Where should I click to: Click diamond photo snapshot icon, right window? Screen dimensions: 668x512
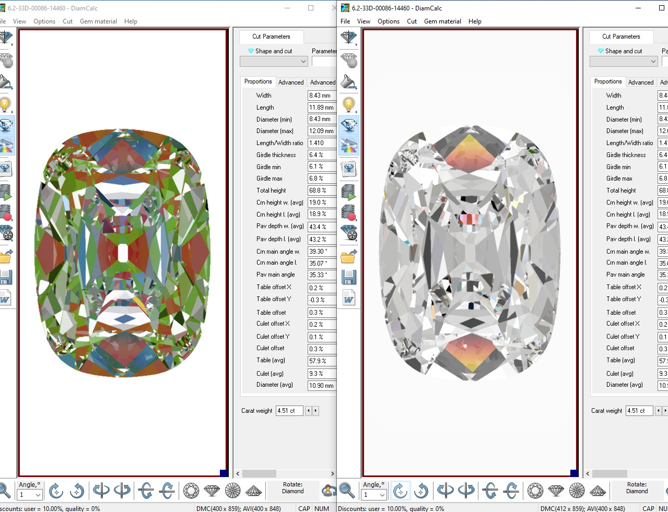(348, 169)
